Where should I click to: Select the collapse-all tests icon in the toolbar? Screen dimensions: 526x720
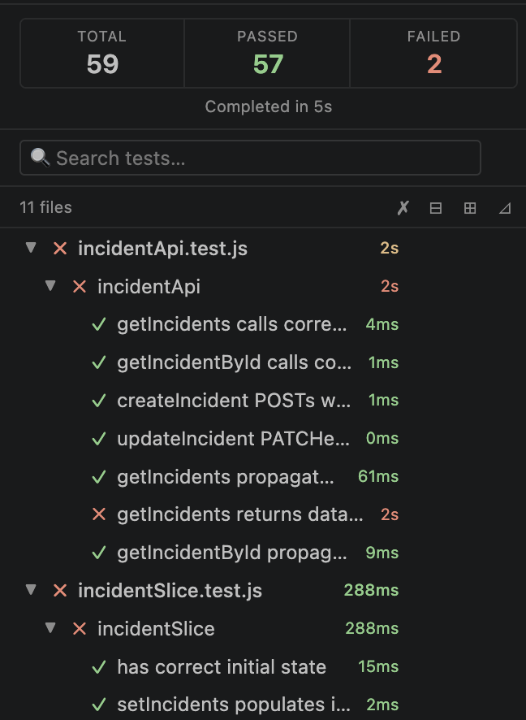pos(436,208)
